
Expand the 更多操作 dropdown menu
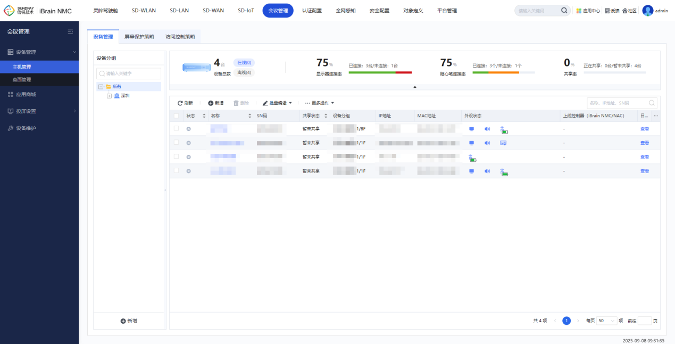[x=319, y=103]
